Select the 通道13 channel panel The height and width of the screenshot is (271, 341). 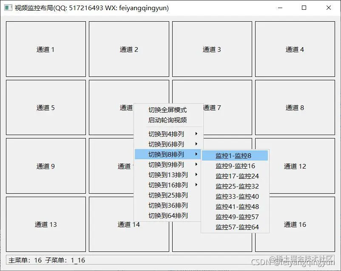pos(45,224)
